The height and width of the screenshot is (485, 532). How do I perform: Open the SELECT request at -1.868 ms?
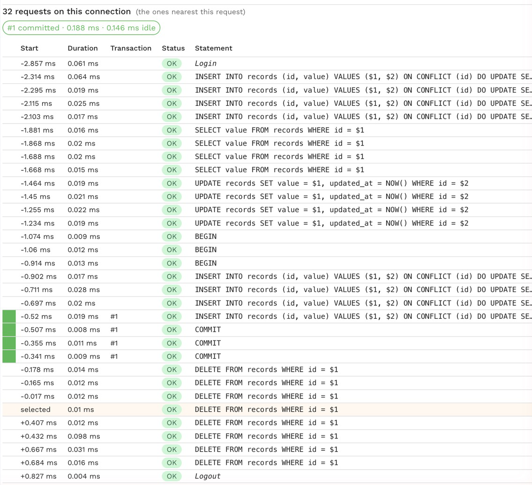pyautogui.click(x=267, y=143)
